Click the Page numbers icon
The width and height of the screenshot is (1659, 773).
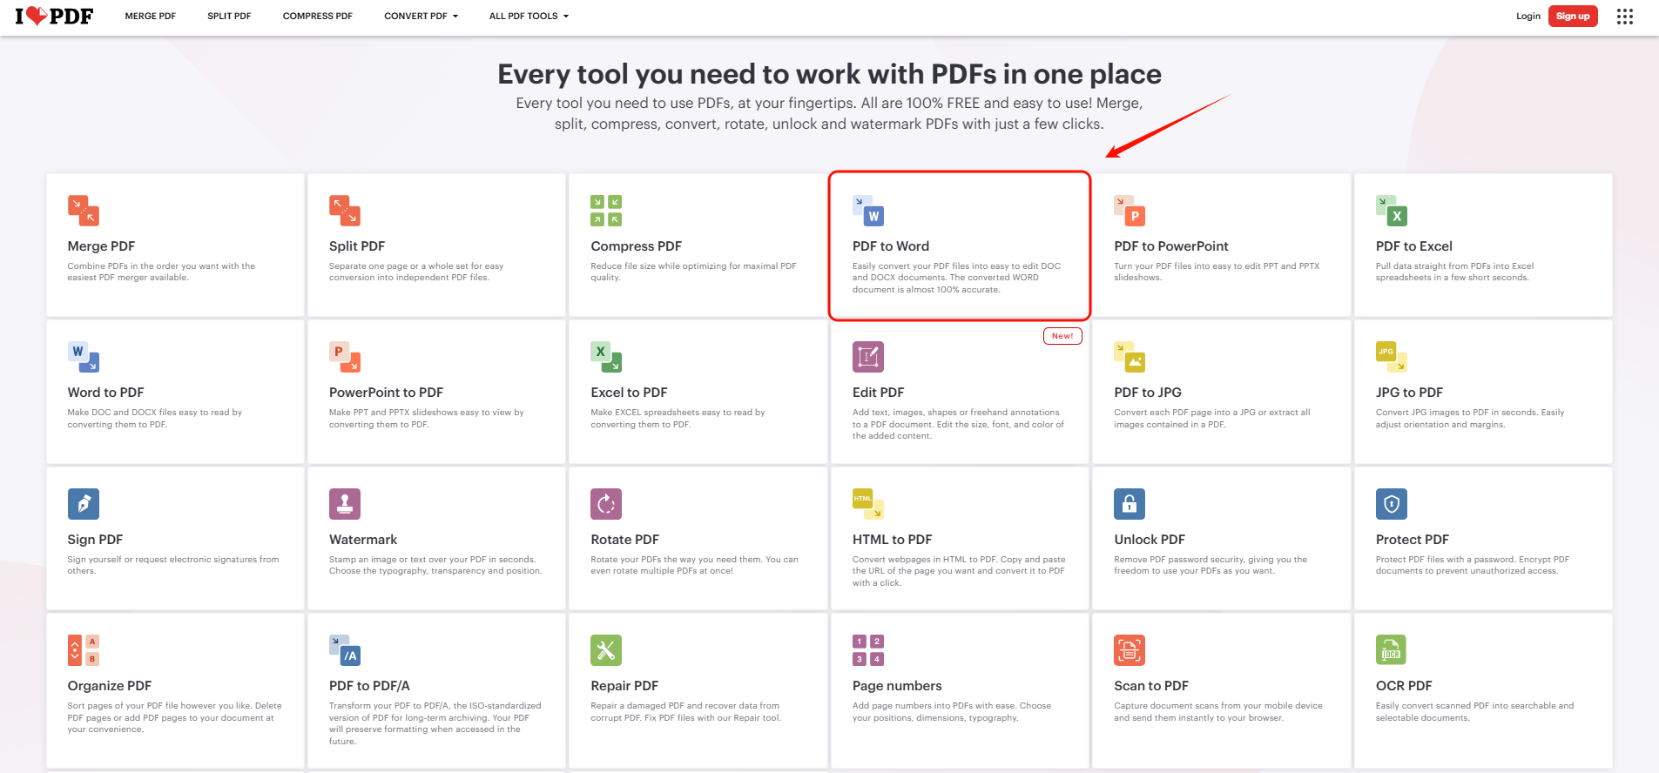point(868,650)
